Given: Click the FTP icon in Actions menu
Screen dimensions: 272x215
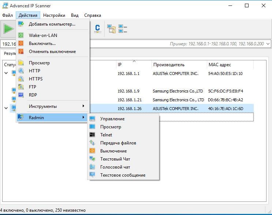Looking at the screenshot, I should 21,87.
